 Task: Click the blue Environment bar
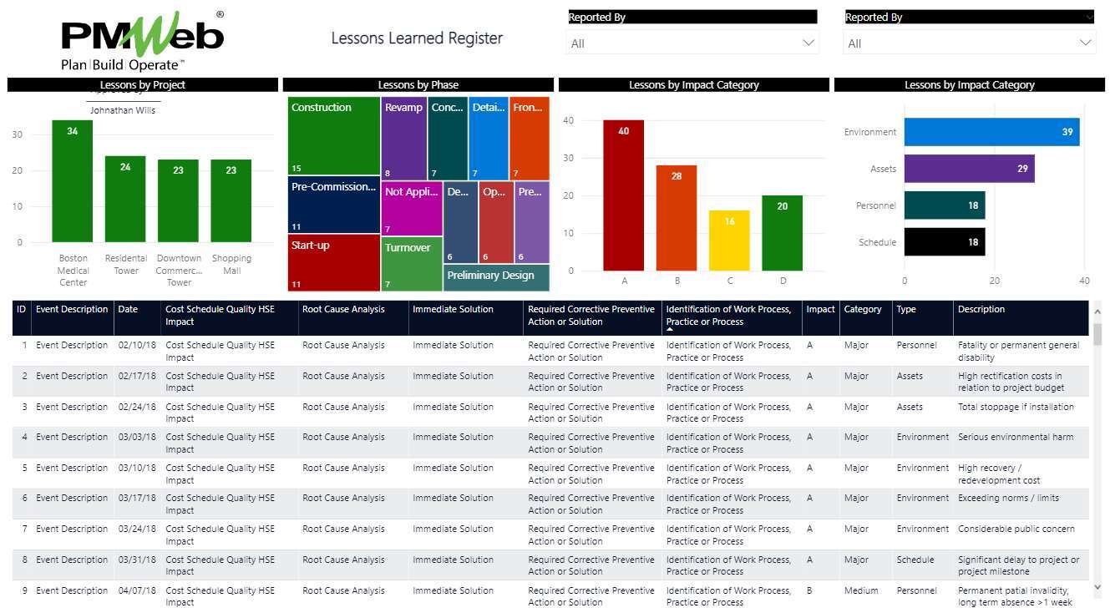[991, 132]
